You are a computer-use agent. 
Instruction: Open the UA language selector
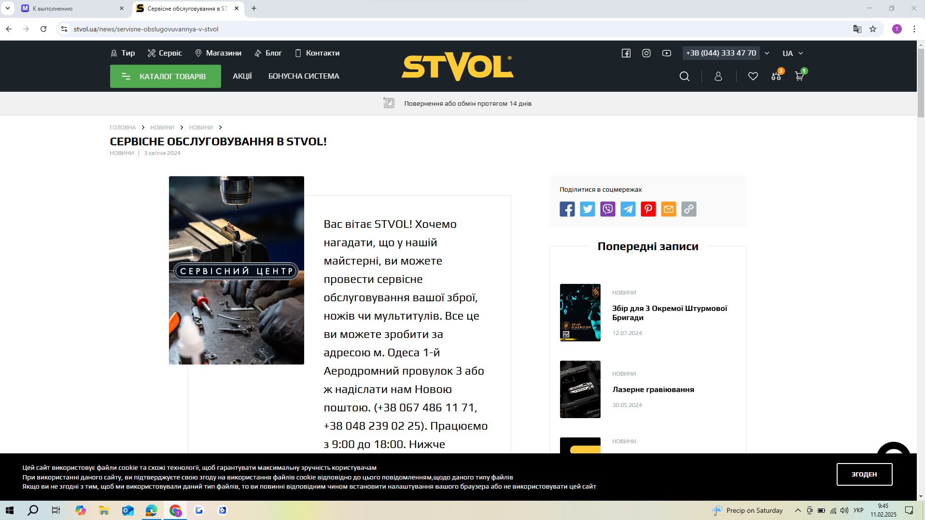coord(793,53)
